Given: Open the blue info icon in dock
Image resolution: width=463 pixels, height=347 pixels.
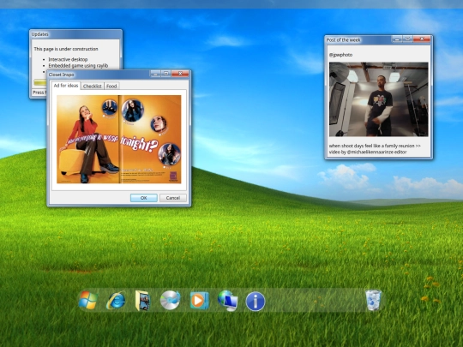Looking at the screenshot, I should 256,302.
